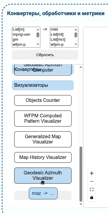Click node panel scroll down arrow
This screenshot has height=213, width=108.
pos(81,204)
